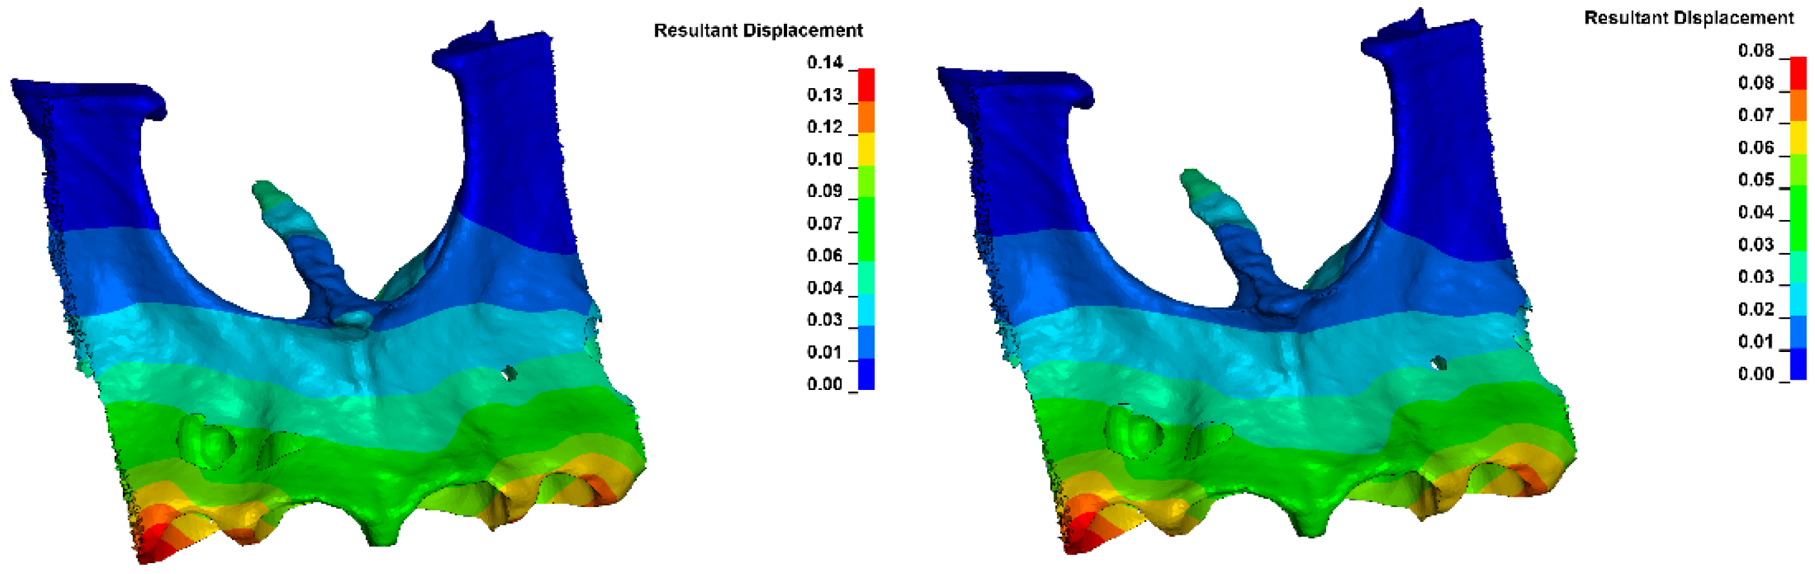This screenshot has height=574, width=1815.
Task: Pick the dark blue swatch above 0.00, 0.08-max legend
Action: [x=1798, y=364]
